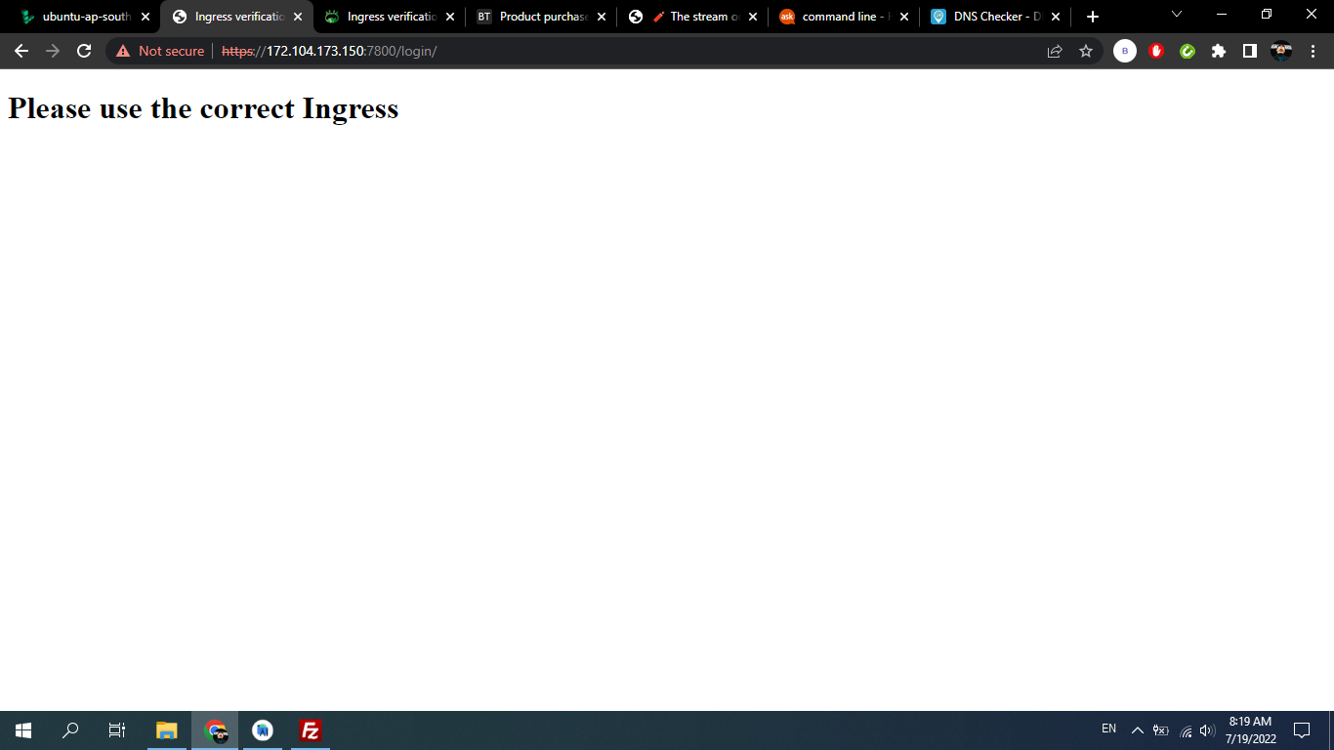Close the active Ingress verification tab
The image size is (1334, 750).
tap(298, 17)
